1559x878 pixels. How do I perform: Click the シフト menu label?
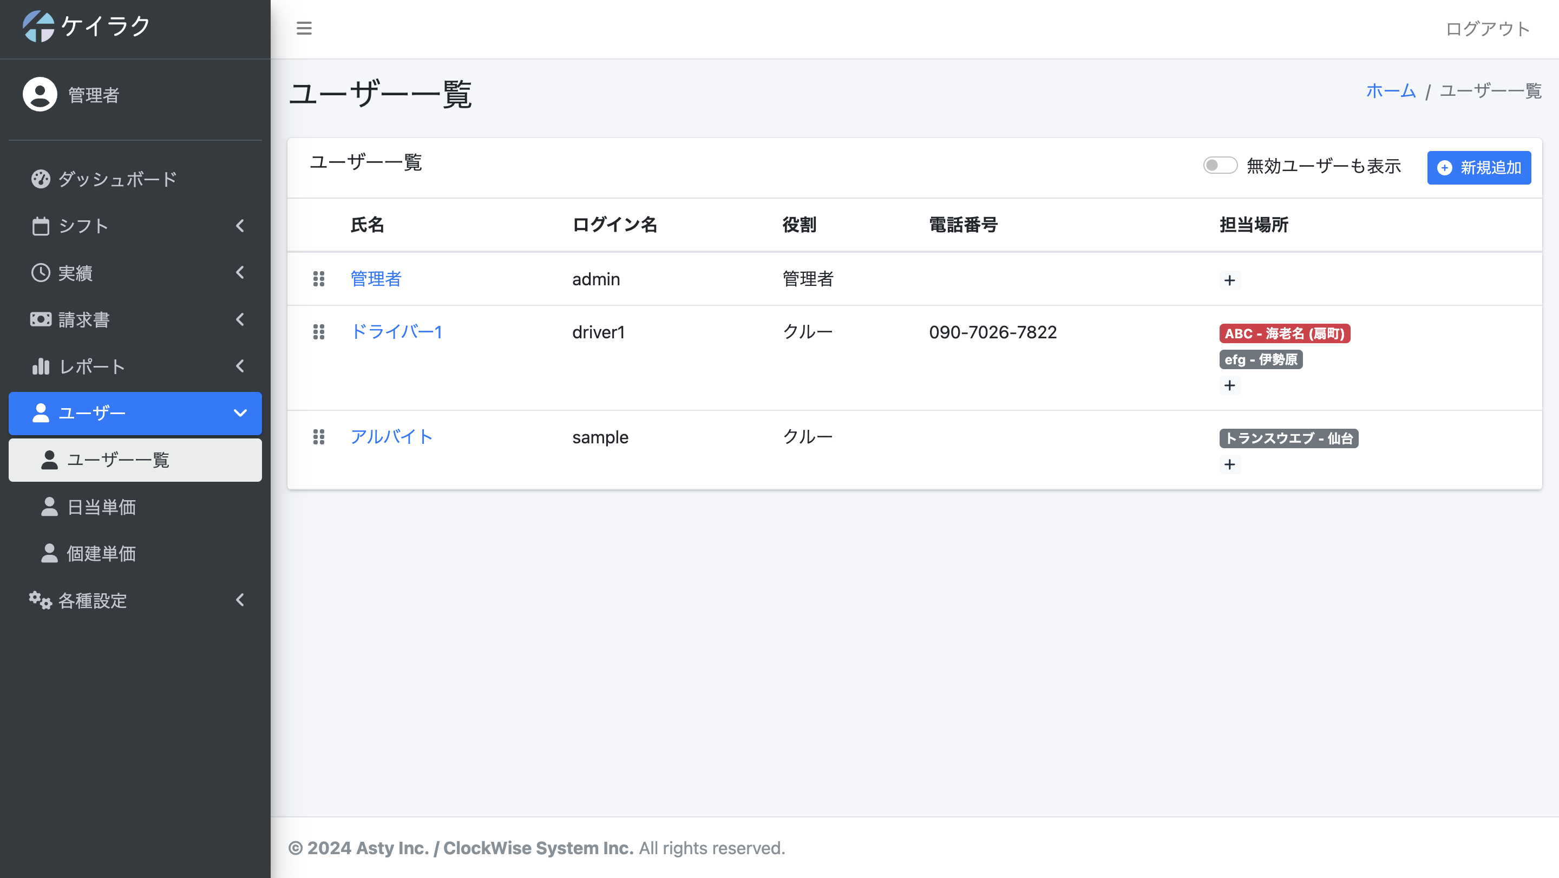click(x=83, y=226)
